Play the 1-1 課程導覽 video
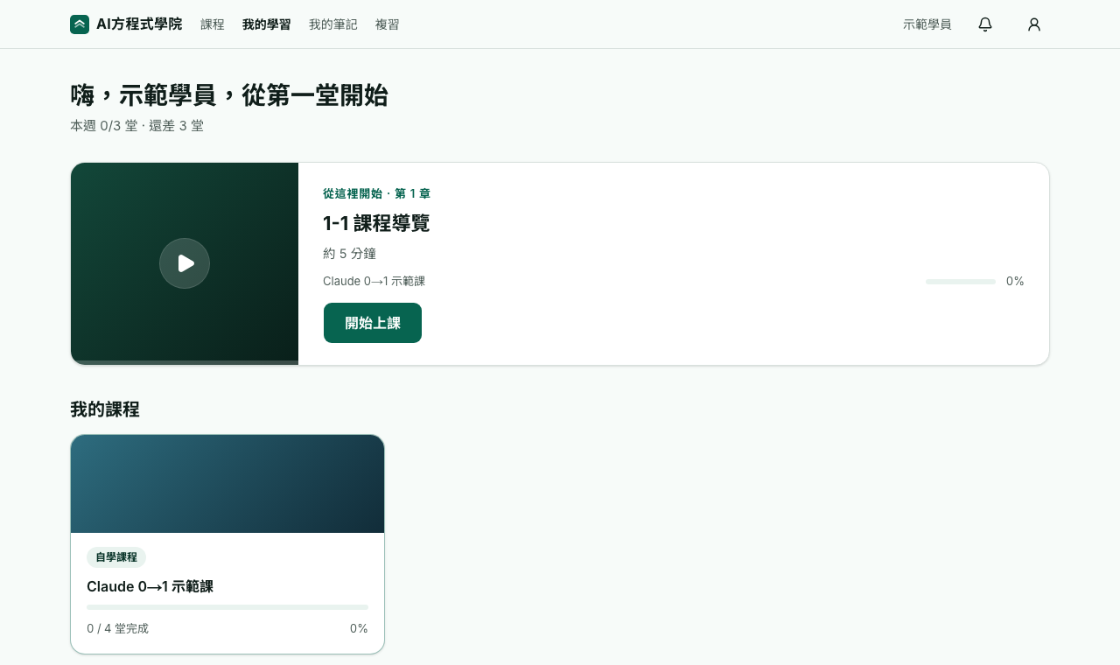The width and height of the screenshot is (1120, 665). (x=185, y=263)
